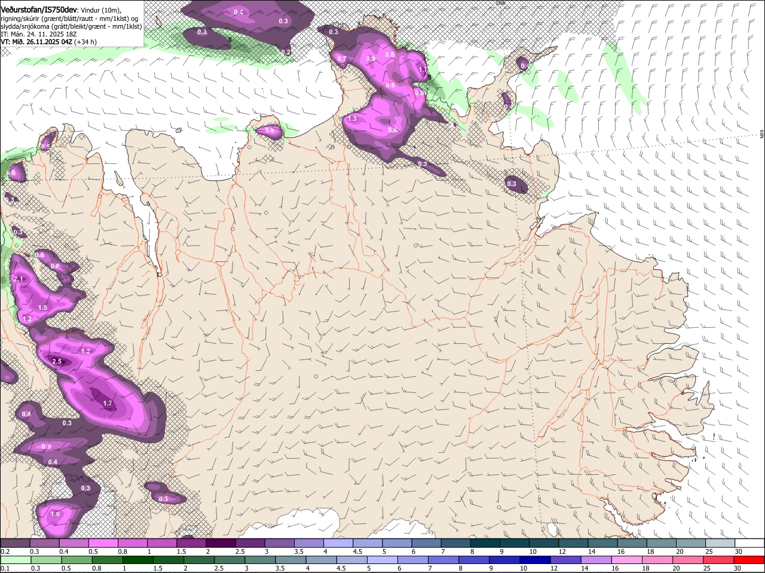765x573 pixels.
Task: Click the 2.5 snowfall value on the map
Action: coord(57,361)
